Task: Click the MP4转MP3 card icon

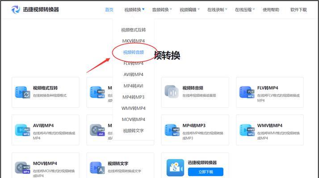Action: click(x=172, y=130)
